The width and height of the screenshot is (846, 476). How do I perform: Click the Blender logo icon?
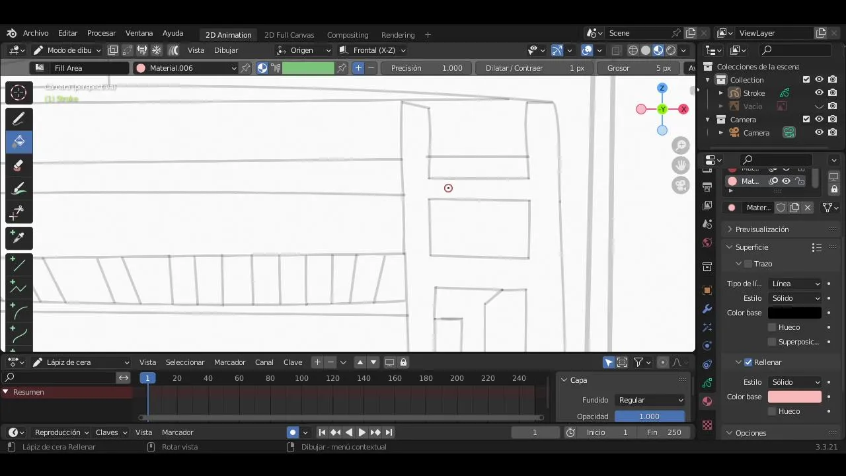pyautogui.click(x=11, y=33)
